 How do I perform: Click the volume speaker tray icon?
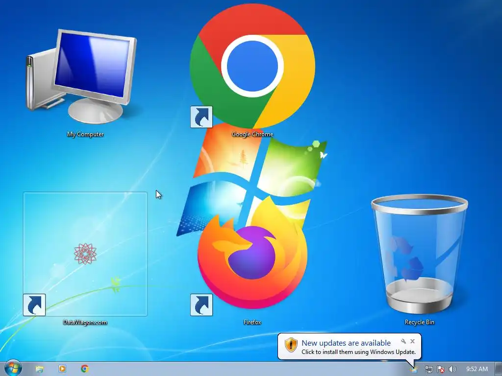coord(452,369)
